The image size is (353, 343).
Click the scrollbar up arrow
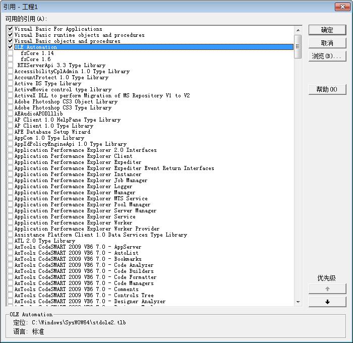[298, 30]
